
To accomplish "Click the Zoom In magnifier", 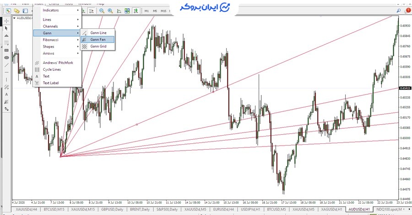I will pos(110,11).
